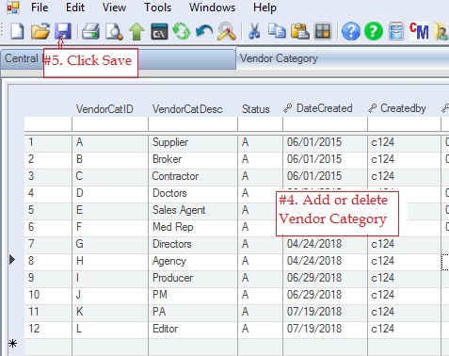This screenshot has width=449, height=356.
Task: Click the archive drawer icon
Action: coord(396,31)
